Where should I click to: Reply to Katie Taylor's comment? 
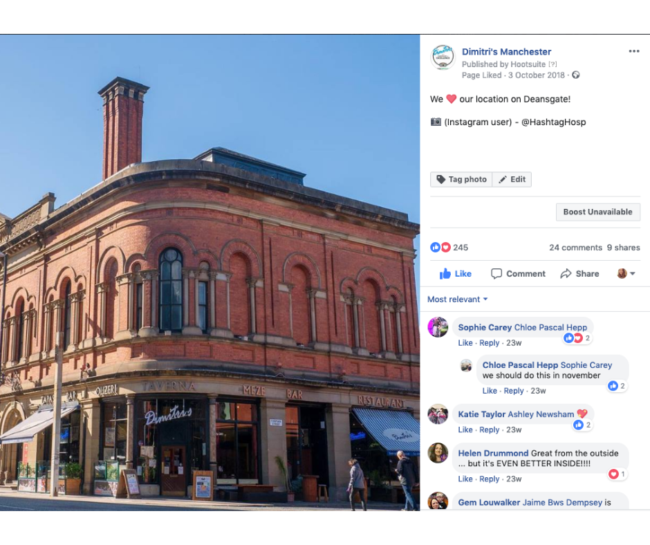489,430
